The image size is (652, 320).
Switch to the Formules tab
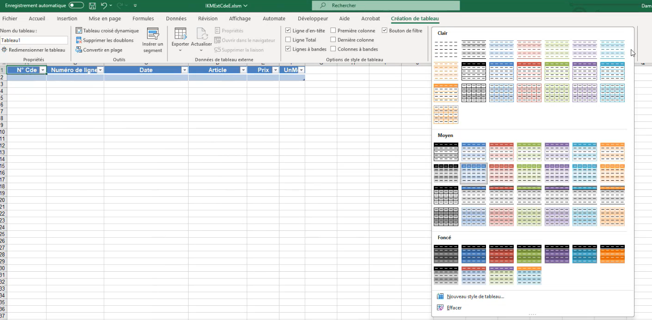(143, 19)
